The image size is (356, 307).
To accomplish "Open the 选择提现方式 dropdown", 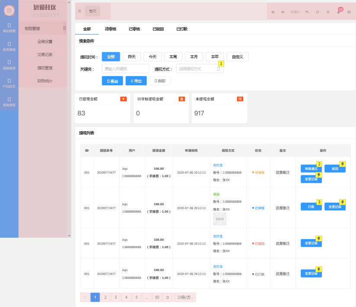I will tap(200, 69).
